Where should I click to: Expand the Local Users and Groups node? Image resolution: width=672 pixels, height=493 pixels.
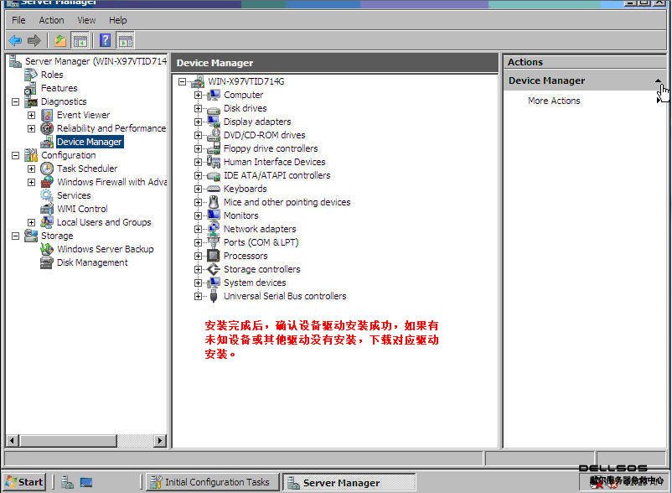click(31, 222)
